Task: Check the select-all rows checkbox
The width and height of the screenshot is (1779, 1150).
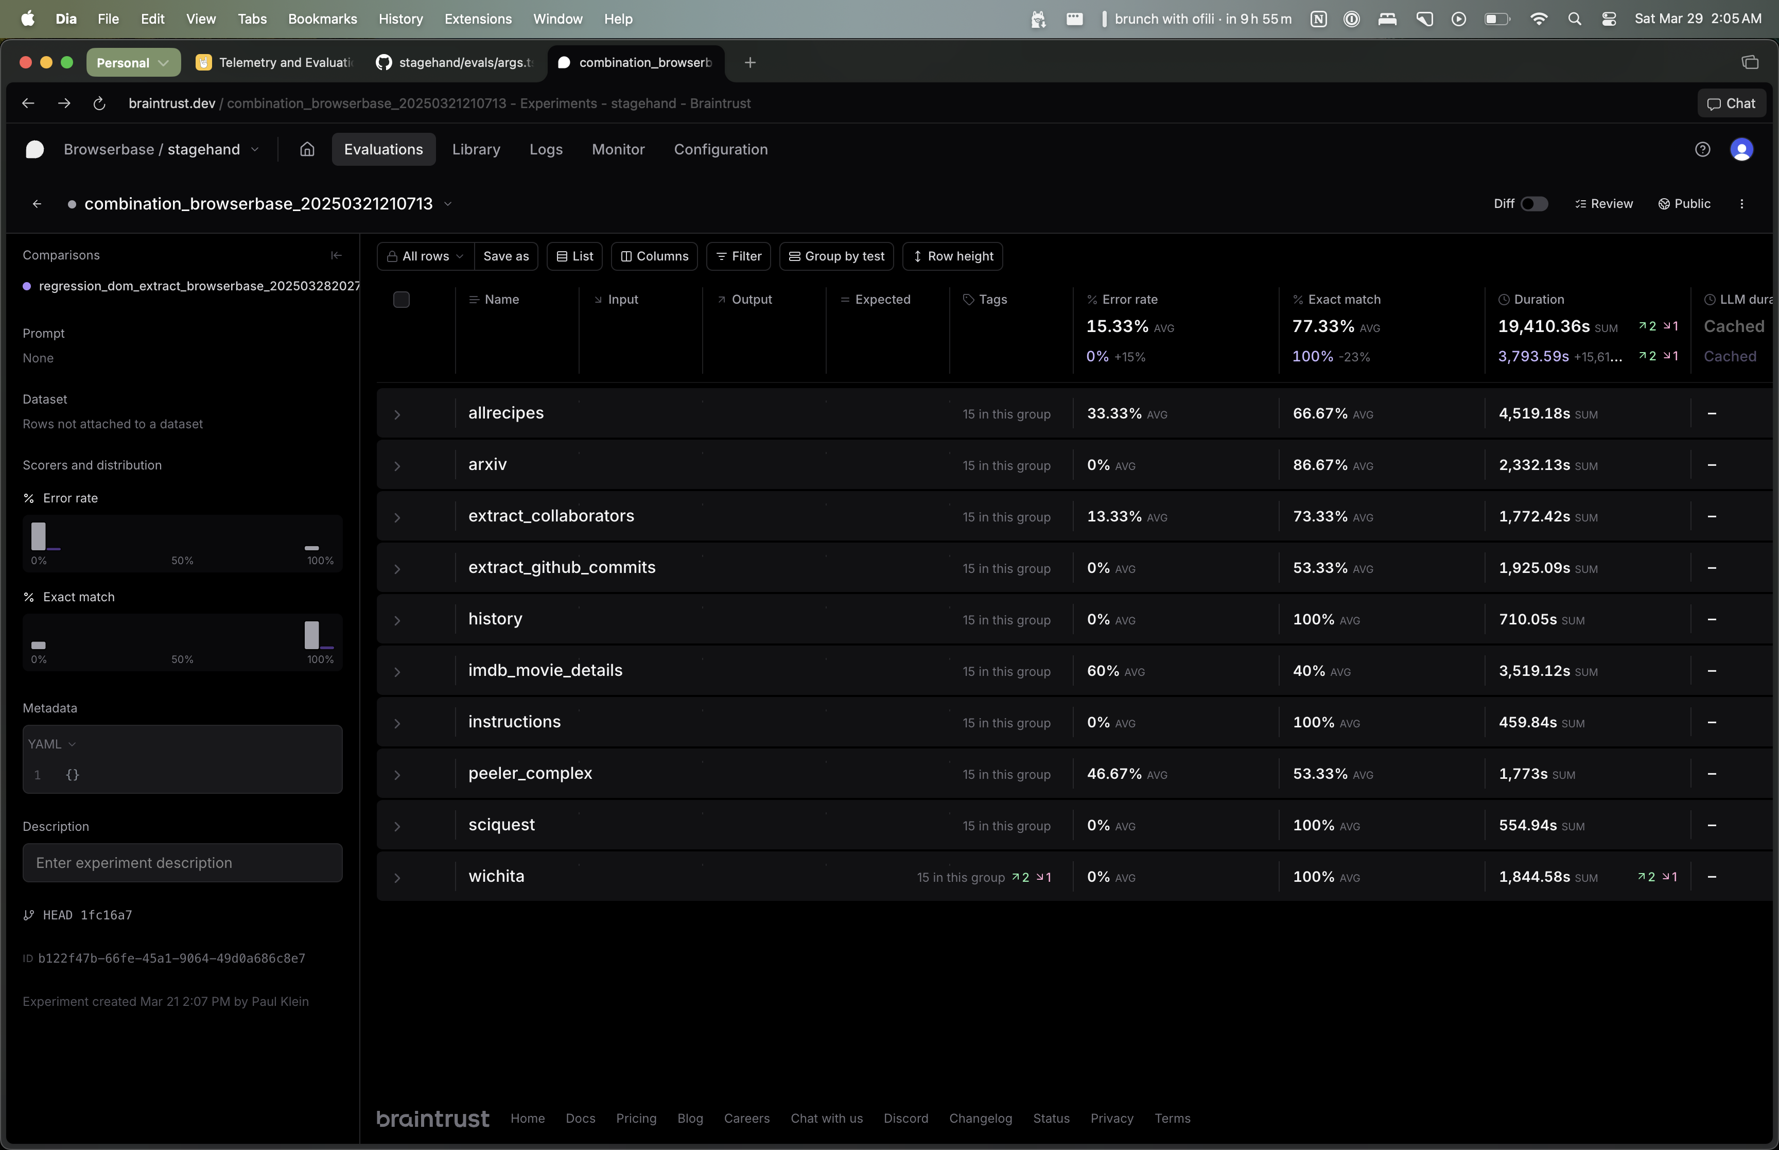Action: click(401, 300)
